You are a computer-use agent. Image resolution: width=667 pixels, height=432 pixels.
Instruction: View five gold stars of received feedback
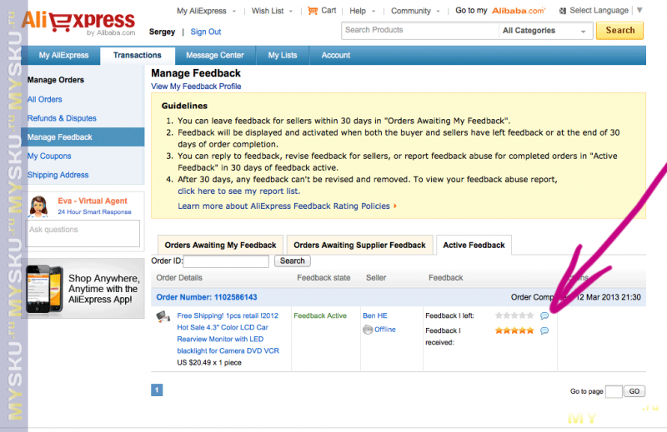[514, 330]
